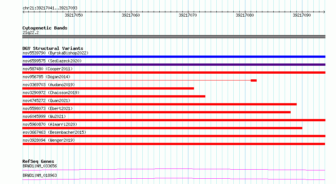Open the nsv587480 (Cooper2011) label

pyautogui.click(x=48, y=69)
